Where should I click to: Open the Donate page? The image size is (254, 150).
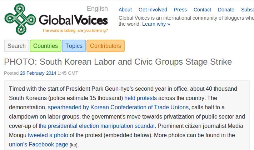coord(226,10)
